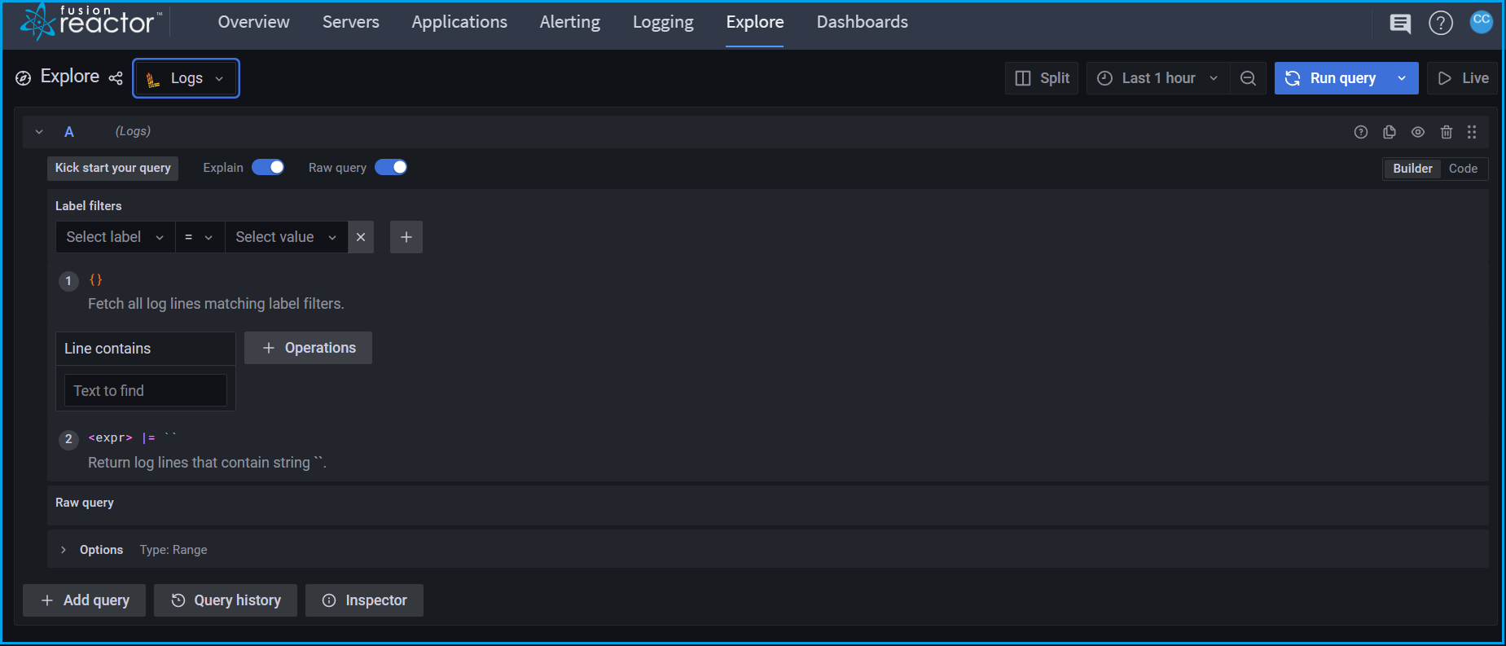Click the query help icon in row A
The image size is (1506, 646).
[1361, 132]
